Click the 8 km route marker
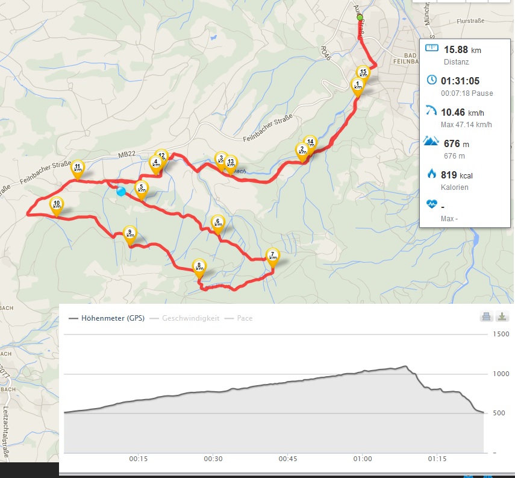 tap(199, 267)
